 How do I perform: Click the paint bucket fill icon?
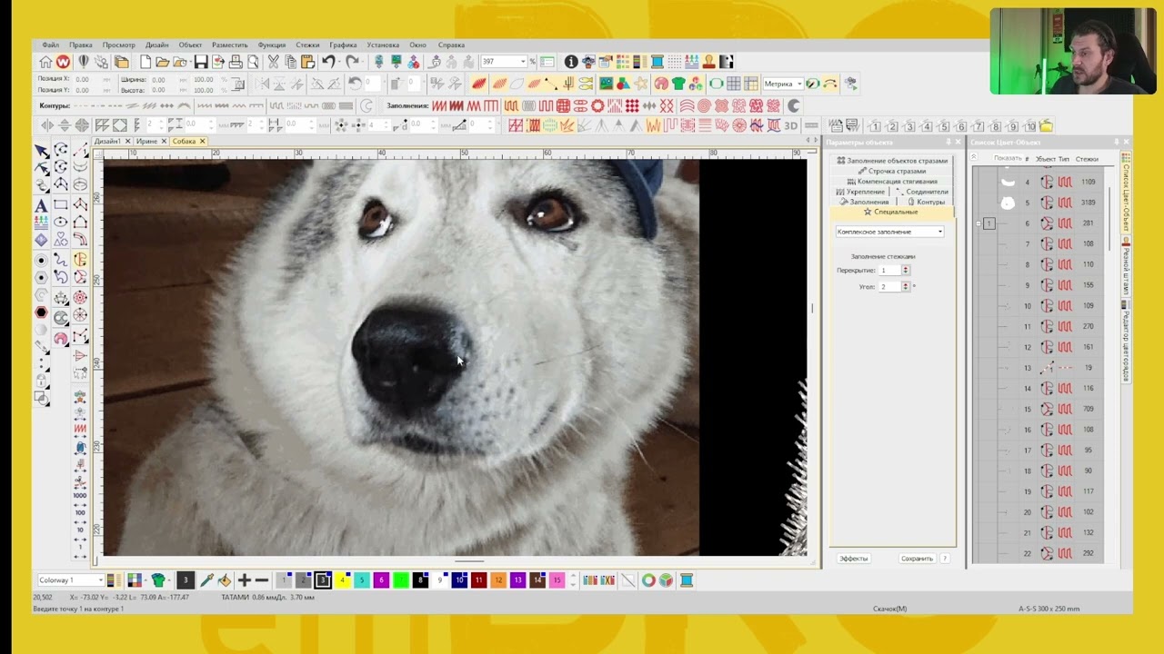coord(225,580)
